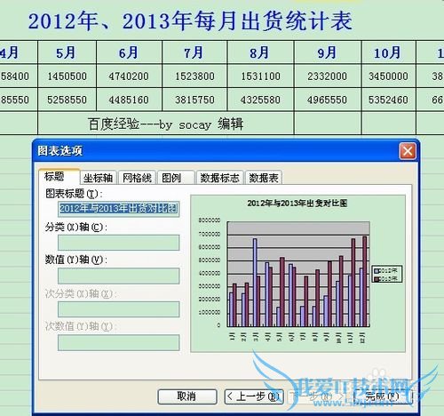Click the chart plot area preview
Image resolution: width=444 pixels, height=416 pixels.
(298, 274)
